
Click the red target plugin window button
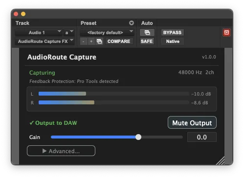pos(226,33)
